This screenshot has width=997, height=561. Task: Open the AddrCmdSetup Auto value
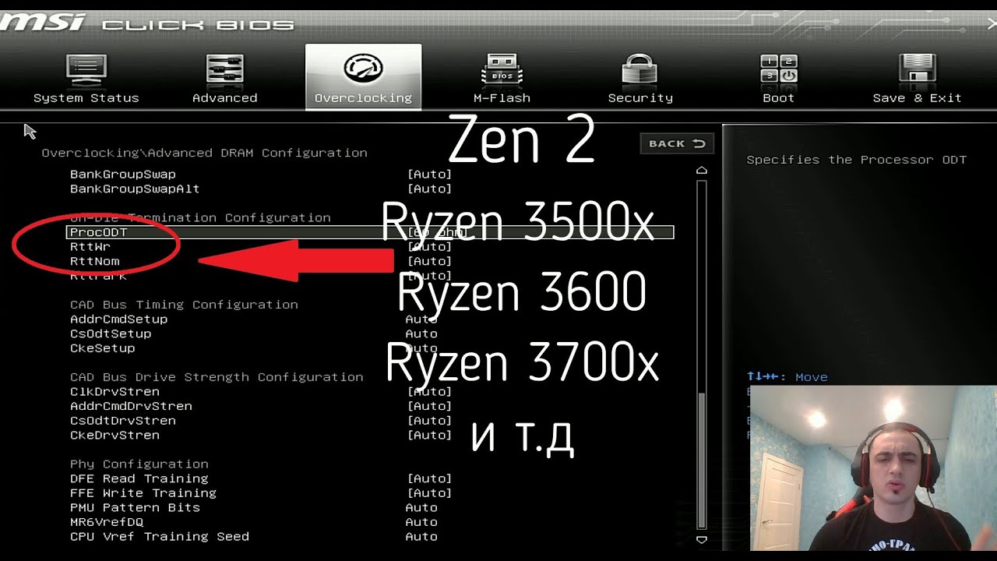tap(421, 319)
